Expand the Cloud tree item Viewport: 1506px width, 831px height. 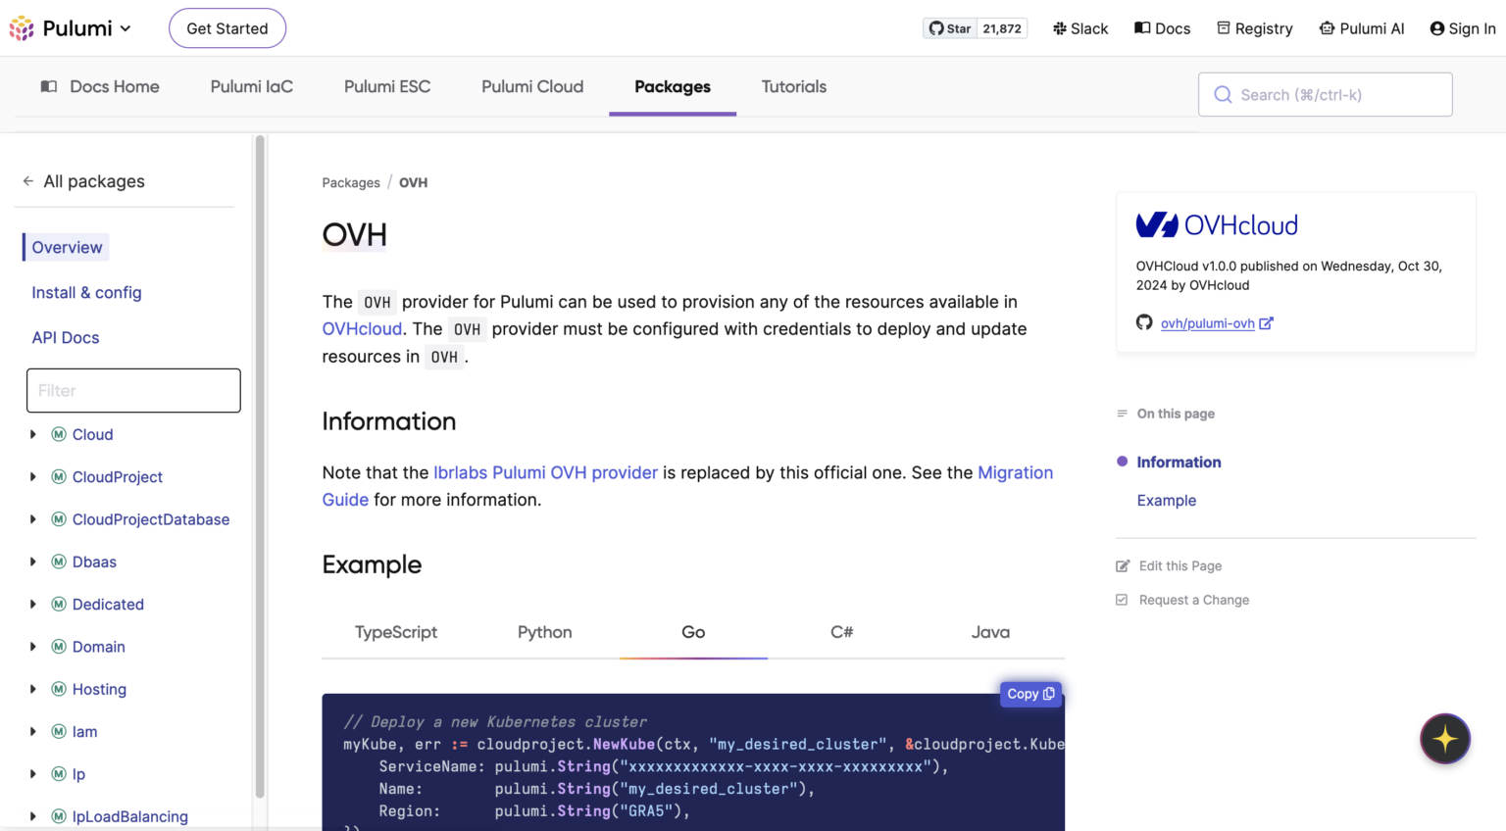32,434
